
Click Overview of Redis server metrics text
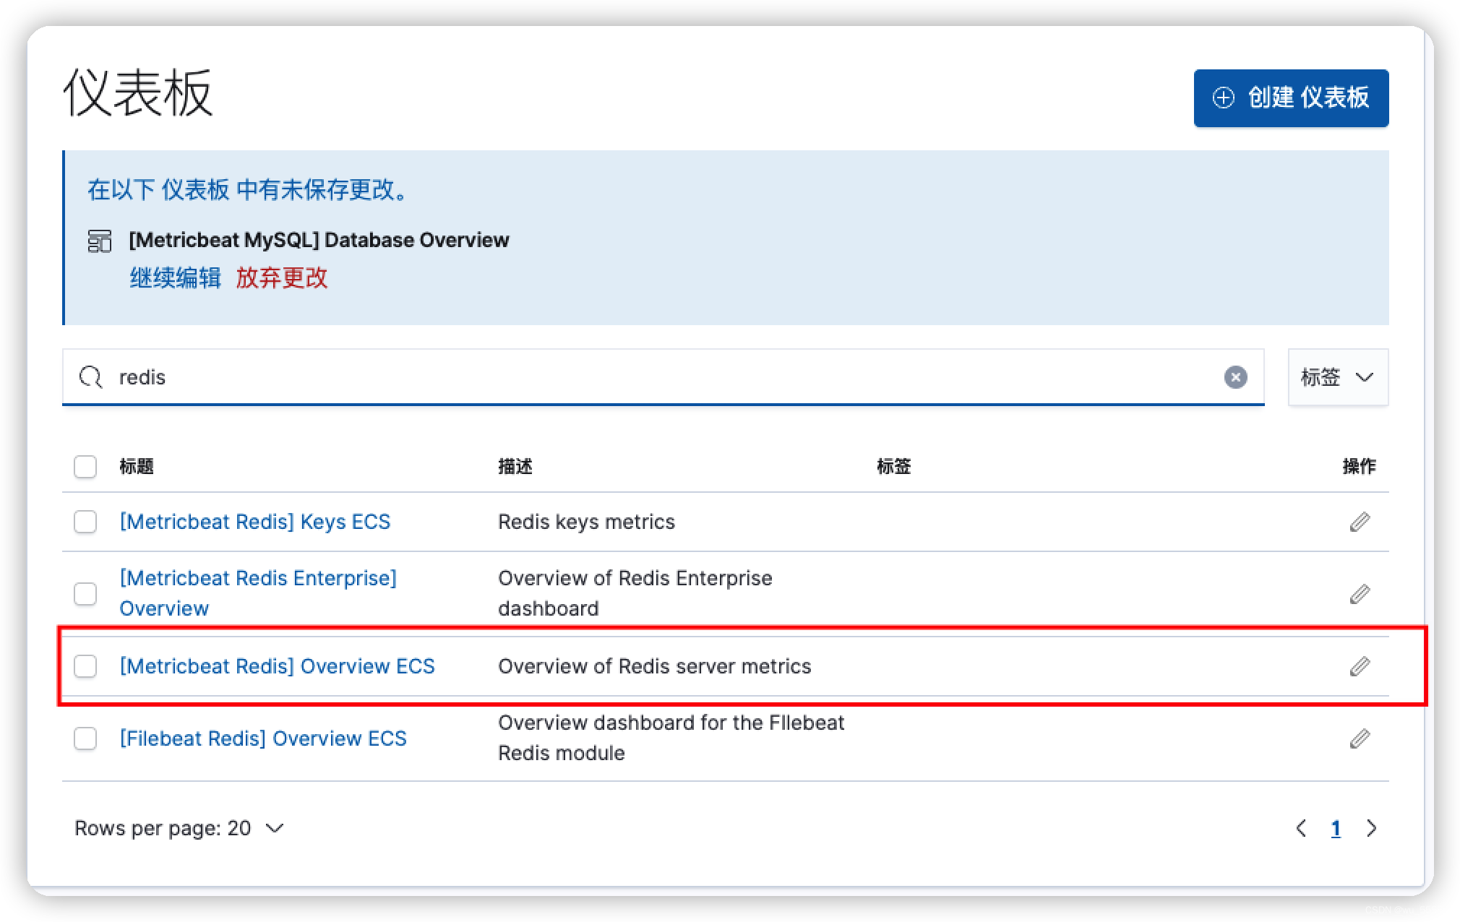click(x=654, y=666)
